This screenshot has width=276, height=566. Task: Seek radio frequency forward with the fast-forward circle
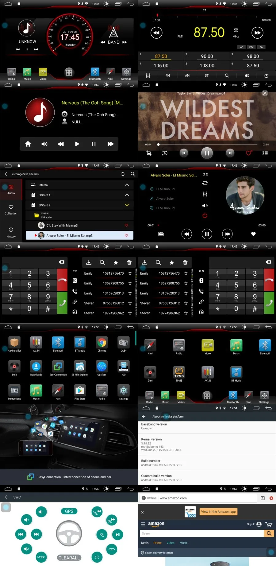pyautogui.click(x=257, y=33)
